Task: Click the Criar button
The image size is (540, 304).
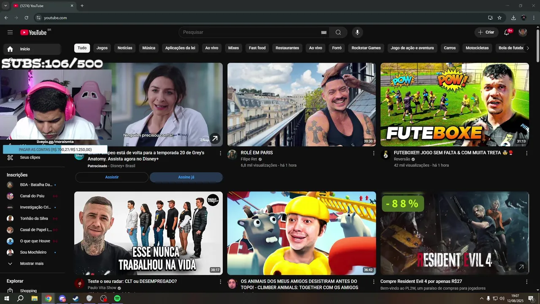Action: (x=486, y=32)
